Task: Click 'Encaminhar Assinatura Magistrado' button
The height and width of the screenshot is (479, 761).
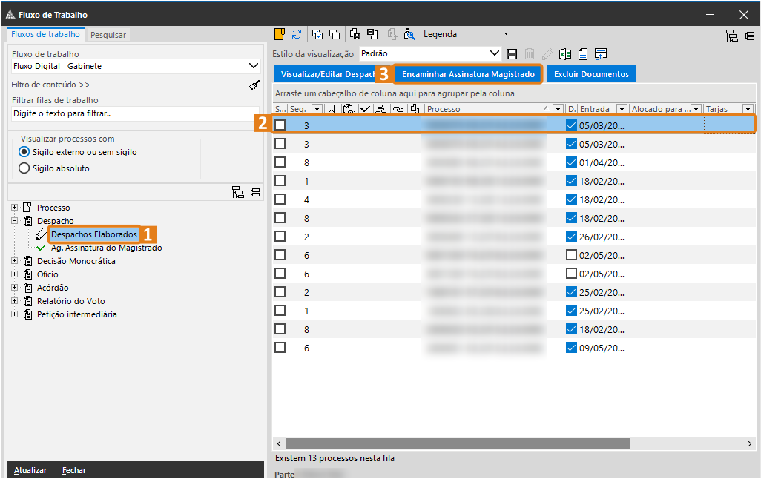Action: coord(468,74)
